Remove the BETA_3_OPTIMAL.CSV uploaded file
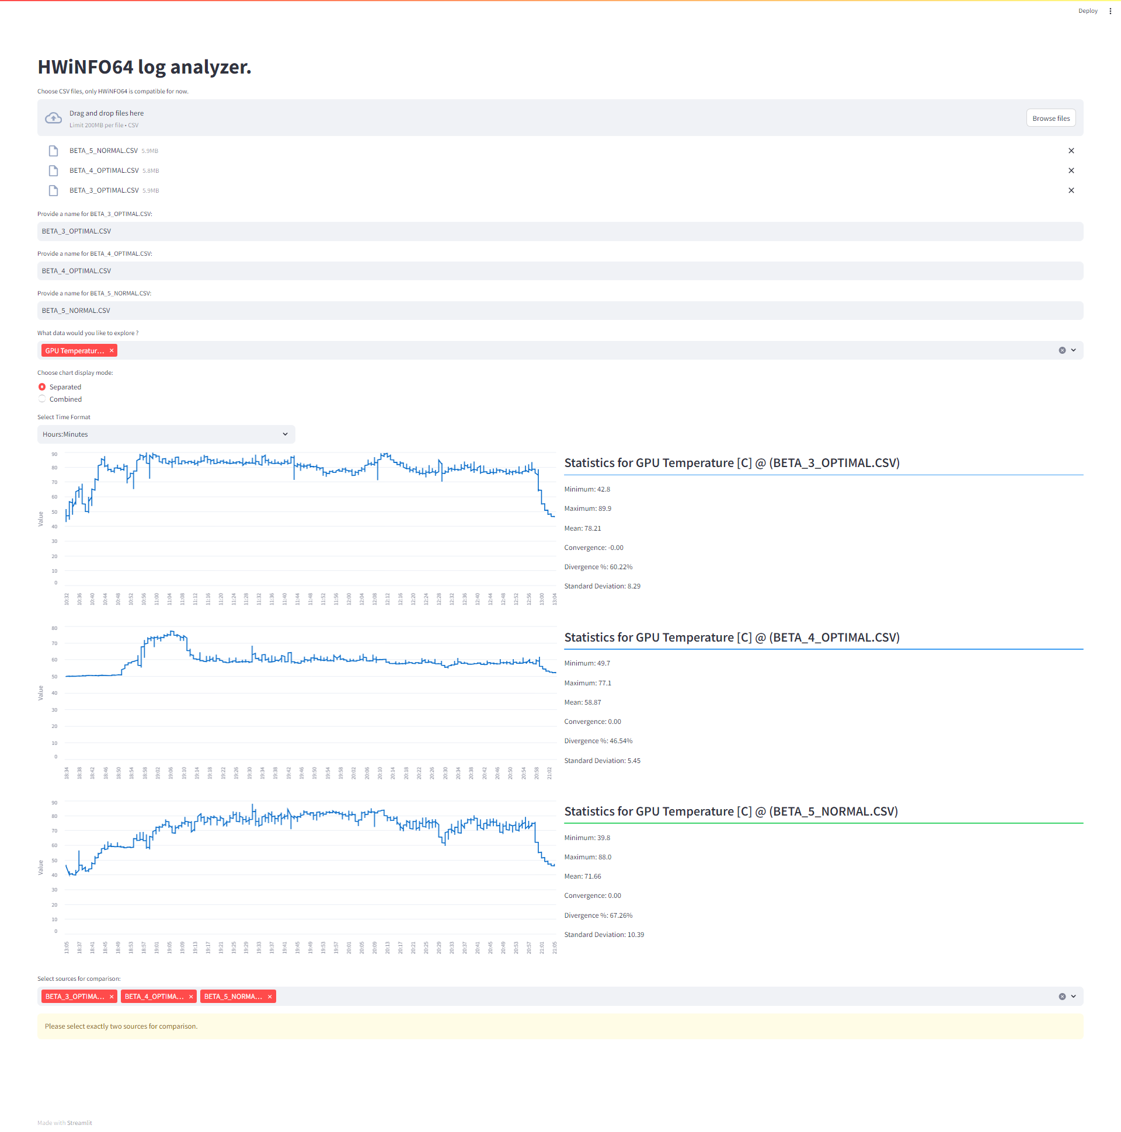Viewport: 1121px width, 1132px height. (1071, 190)
